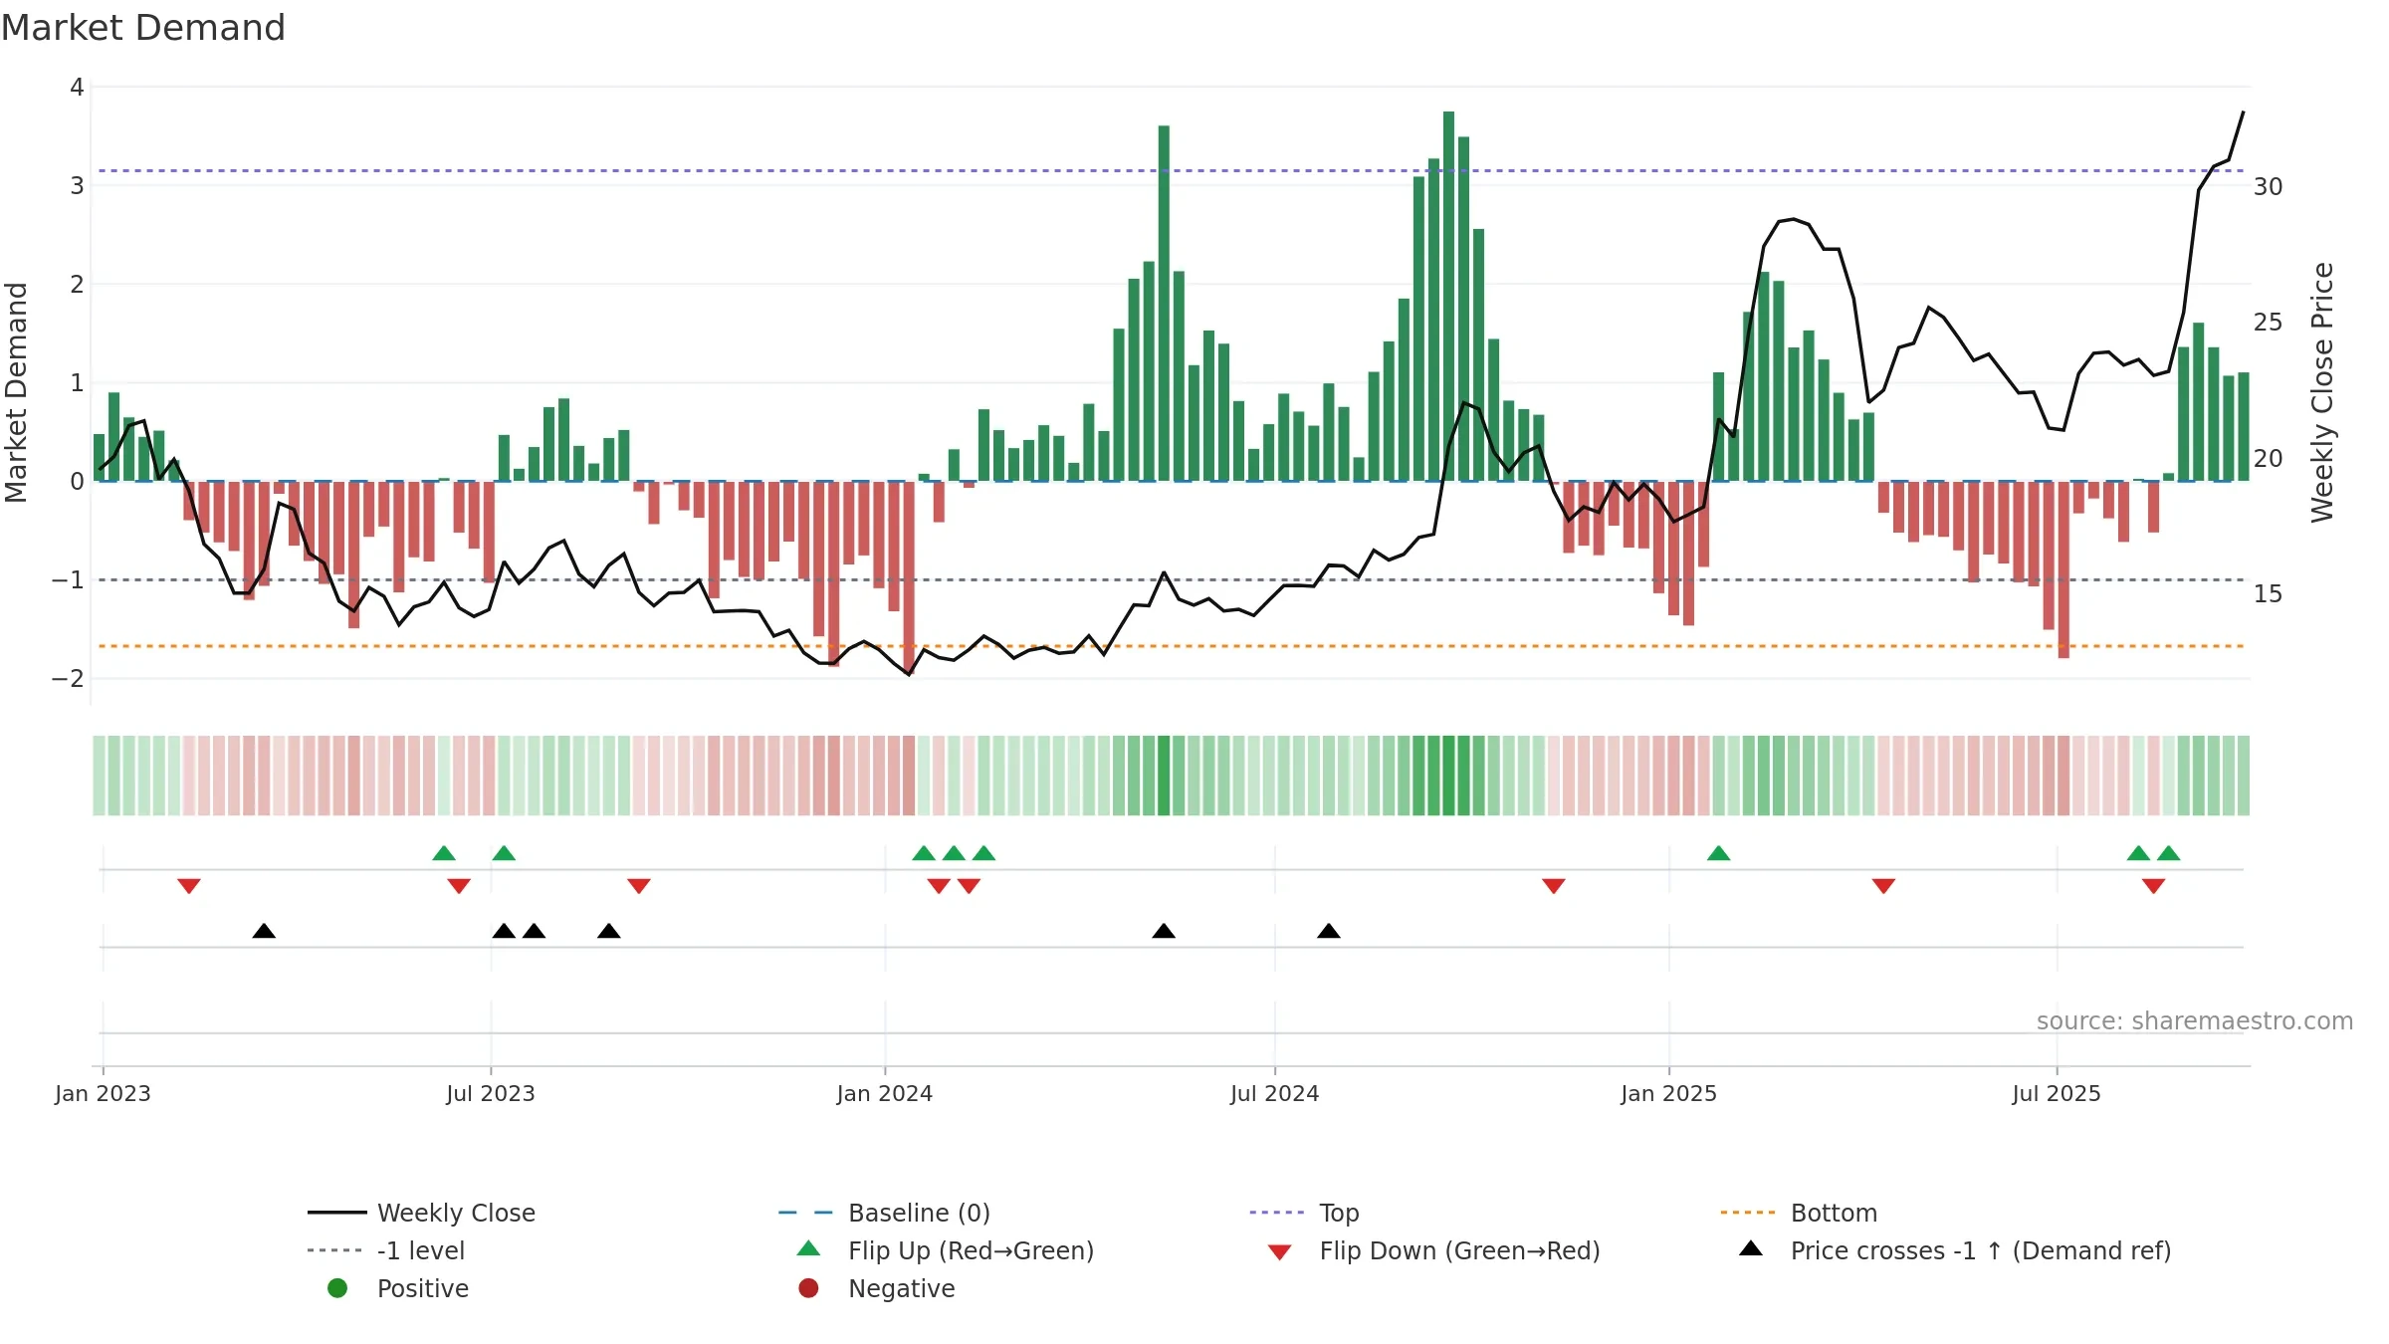Click the Bottom legend entry
2389x1344 pixels.
click(x=1799, y=1213)
